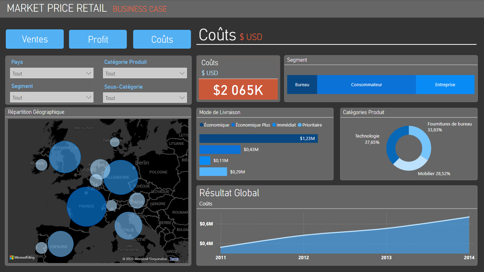Select the France bubble on the map
The height and width of the screenshot is (272, 484).
(86, 207)
